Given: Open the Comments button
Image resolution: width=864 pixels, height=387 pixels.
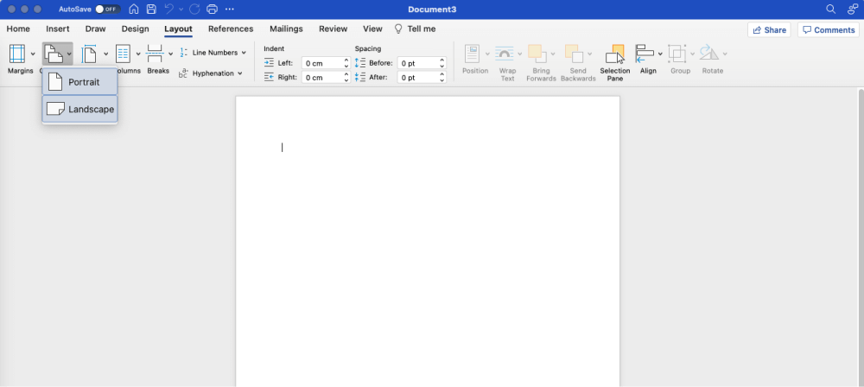Looking at the screenshot, I should (829, 29).
